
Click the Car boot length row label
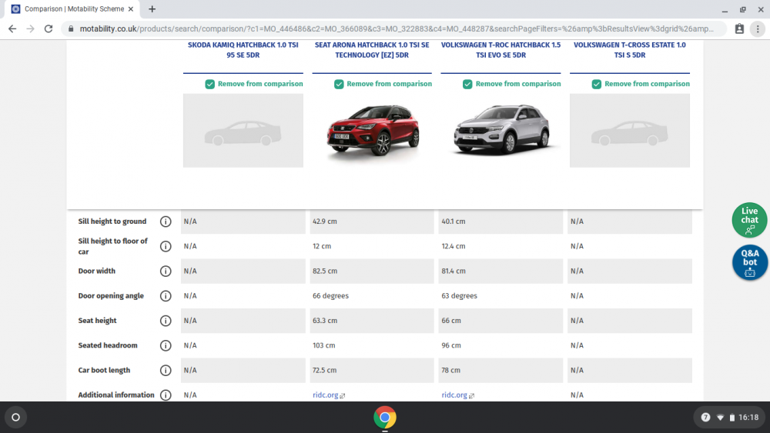(104, 370)
